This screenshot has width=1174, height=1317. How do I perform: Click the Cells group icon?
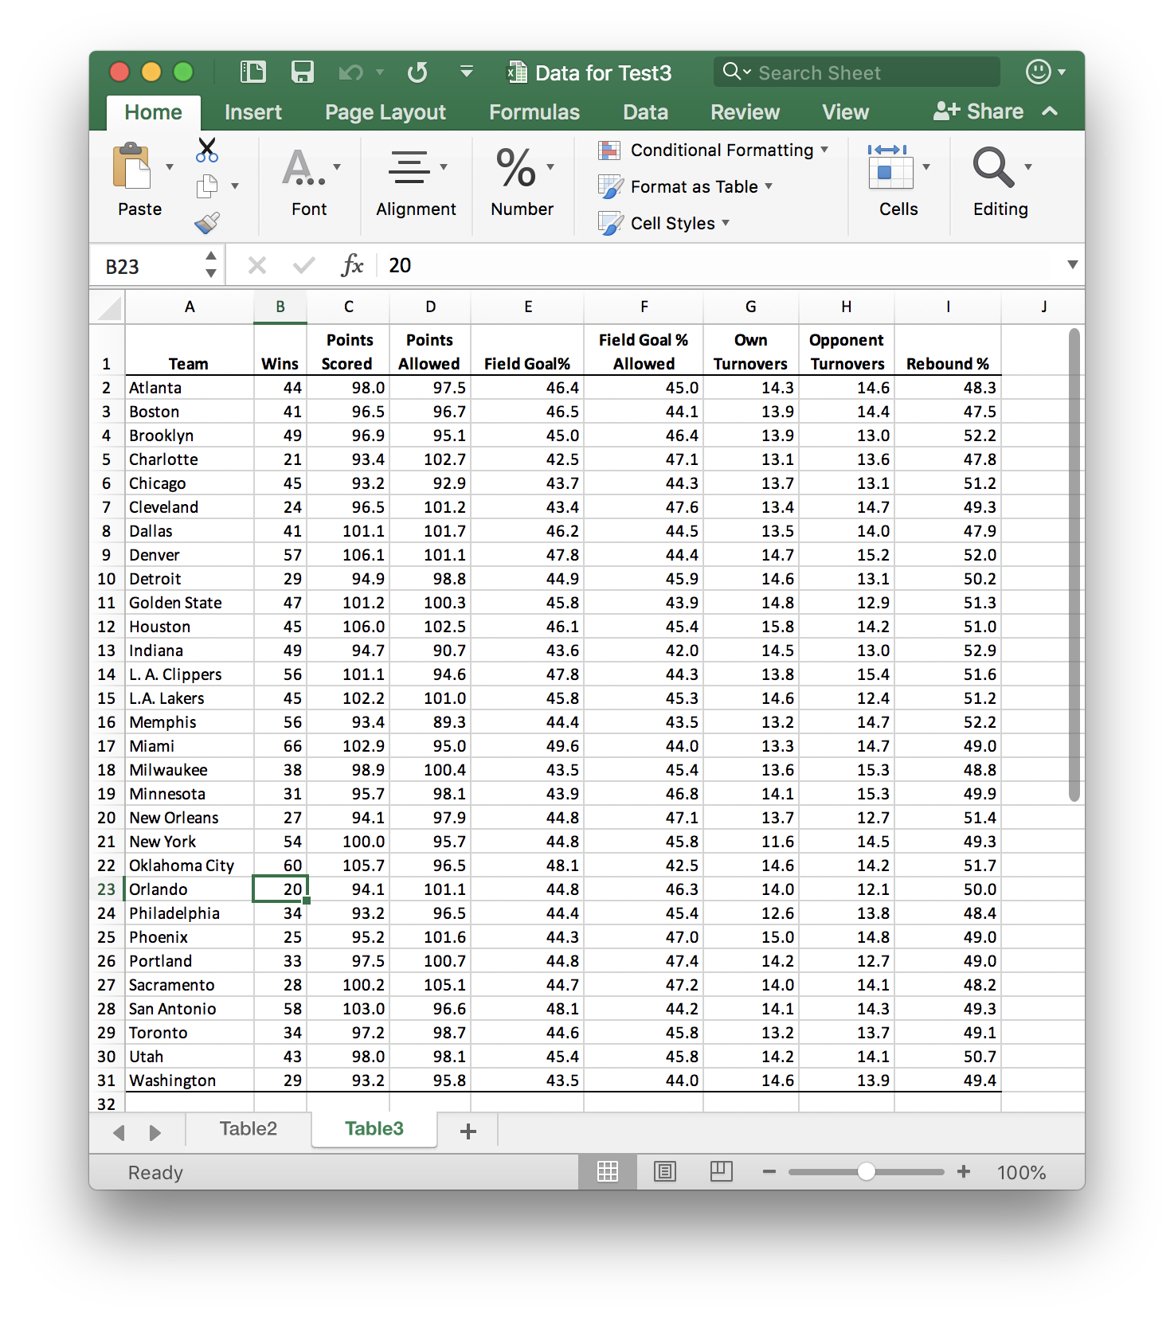[x=890, y=166]
